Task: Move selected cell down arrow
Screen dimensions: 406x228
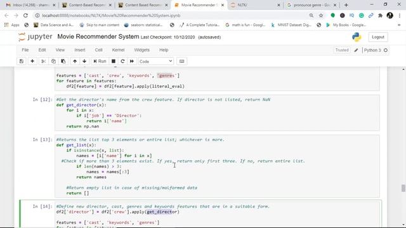Action: coord(84,61)
